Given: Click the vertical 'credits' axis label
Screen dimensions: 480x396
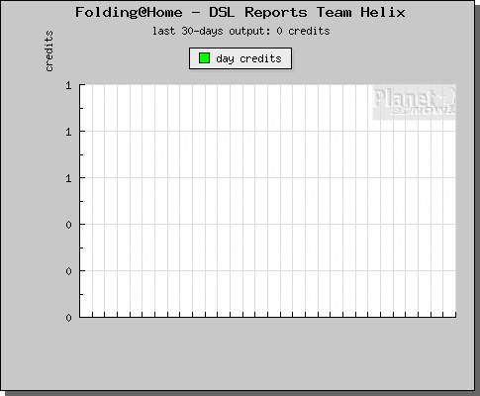Looking at the screenshot, I should (x=48, y=51).
